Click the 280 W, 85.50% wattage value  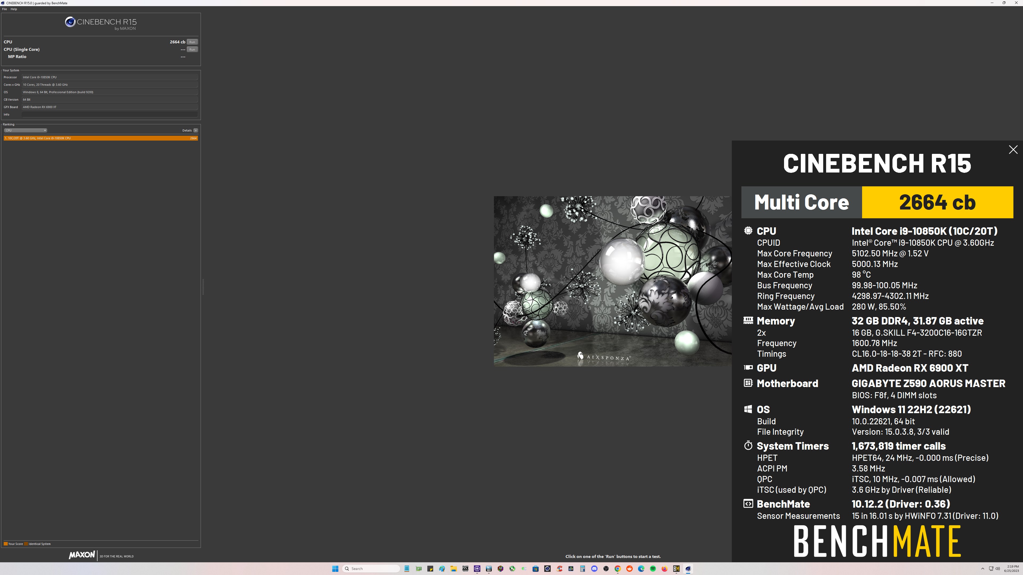(879, 306)
